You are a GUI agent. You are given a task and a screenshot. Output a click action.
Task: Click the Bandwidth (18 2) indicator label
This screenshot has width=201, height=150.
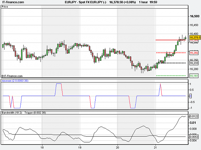coord(12,113)
